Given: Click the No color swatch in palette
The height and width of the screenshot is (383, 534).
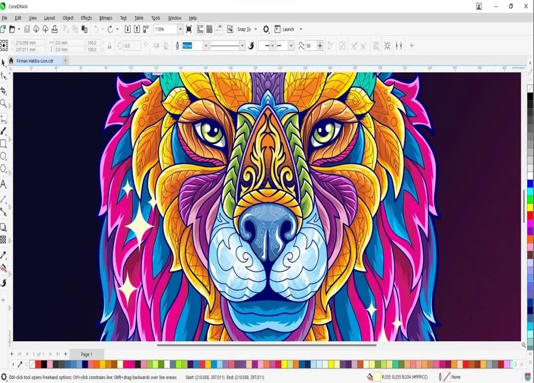Looking at the screenshot, I should [x=32, y=365].
